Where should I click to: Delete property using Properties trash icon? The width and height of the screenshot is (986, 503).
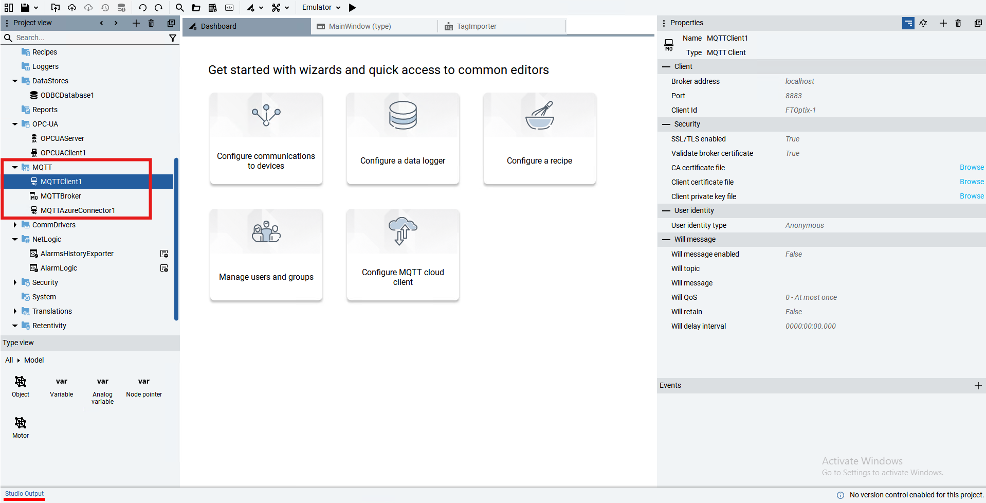958,23
